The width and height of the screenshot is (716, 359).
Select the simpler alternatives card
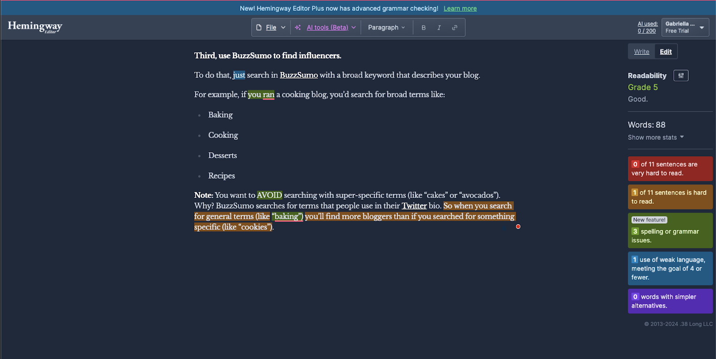tap(670, 301)
